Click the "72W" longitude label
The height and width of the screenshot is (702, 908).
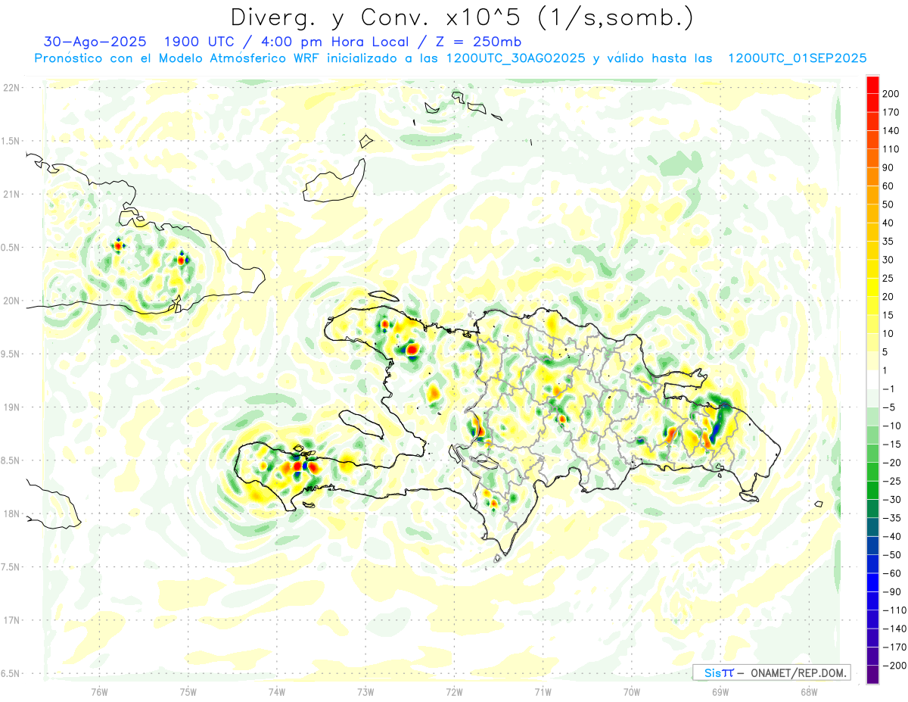(454, 691)
